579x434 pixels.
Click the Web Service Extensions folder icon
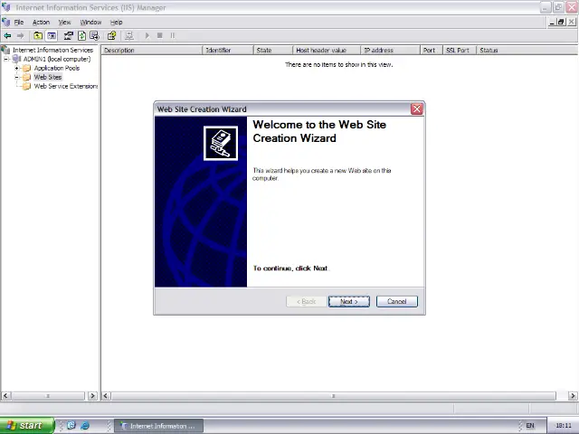[x=26, y=87]
